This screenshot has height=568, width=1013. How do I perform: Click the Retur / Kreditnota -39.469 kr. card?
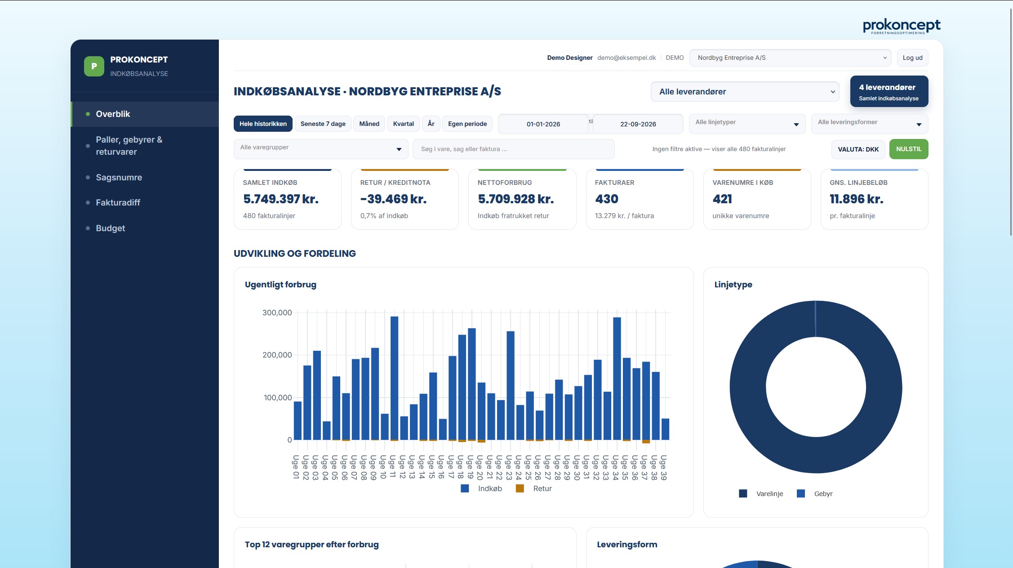pyautogui.click(x=405, y=199)
